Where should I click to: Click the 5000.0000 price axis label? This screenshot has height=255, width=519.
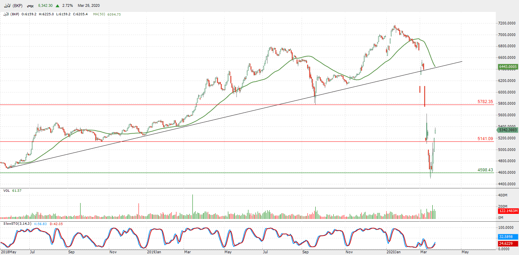pyautogui.click(x=507, y=150)
